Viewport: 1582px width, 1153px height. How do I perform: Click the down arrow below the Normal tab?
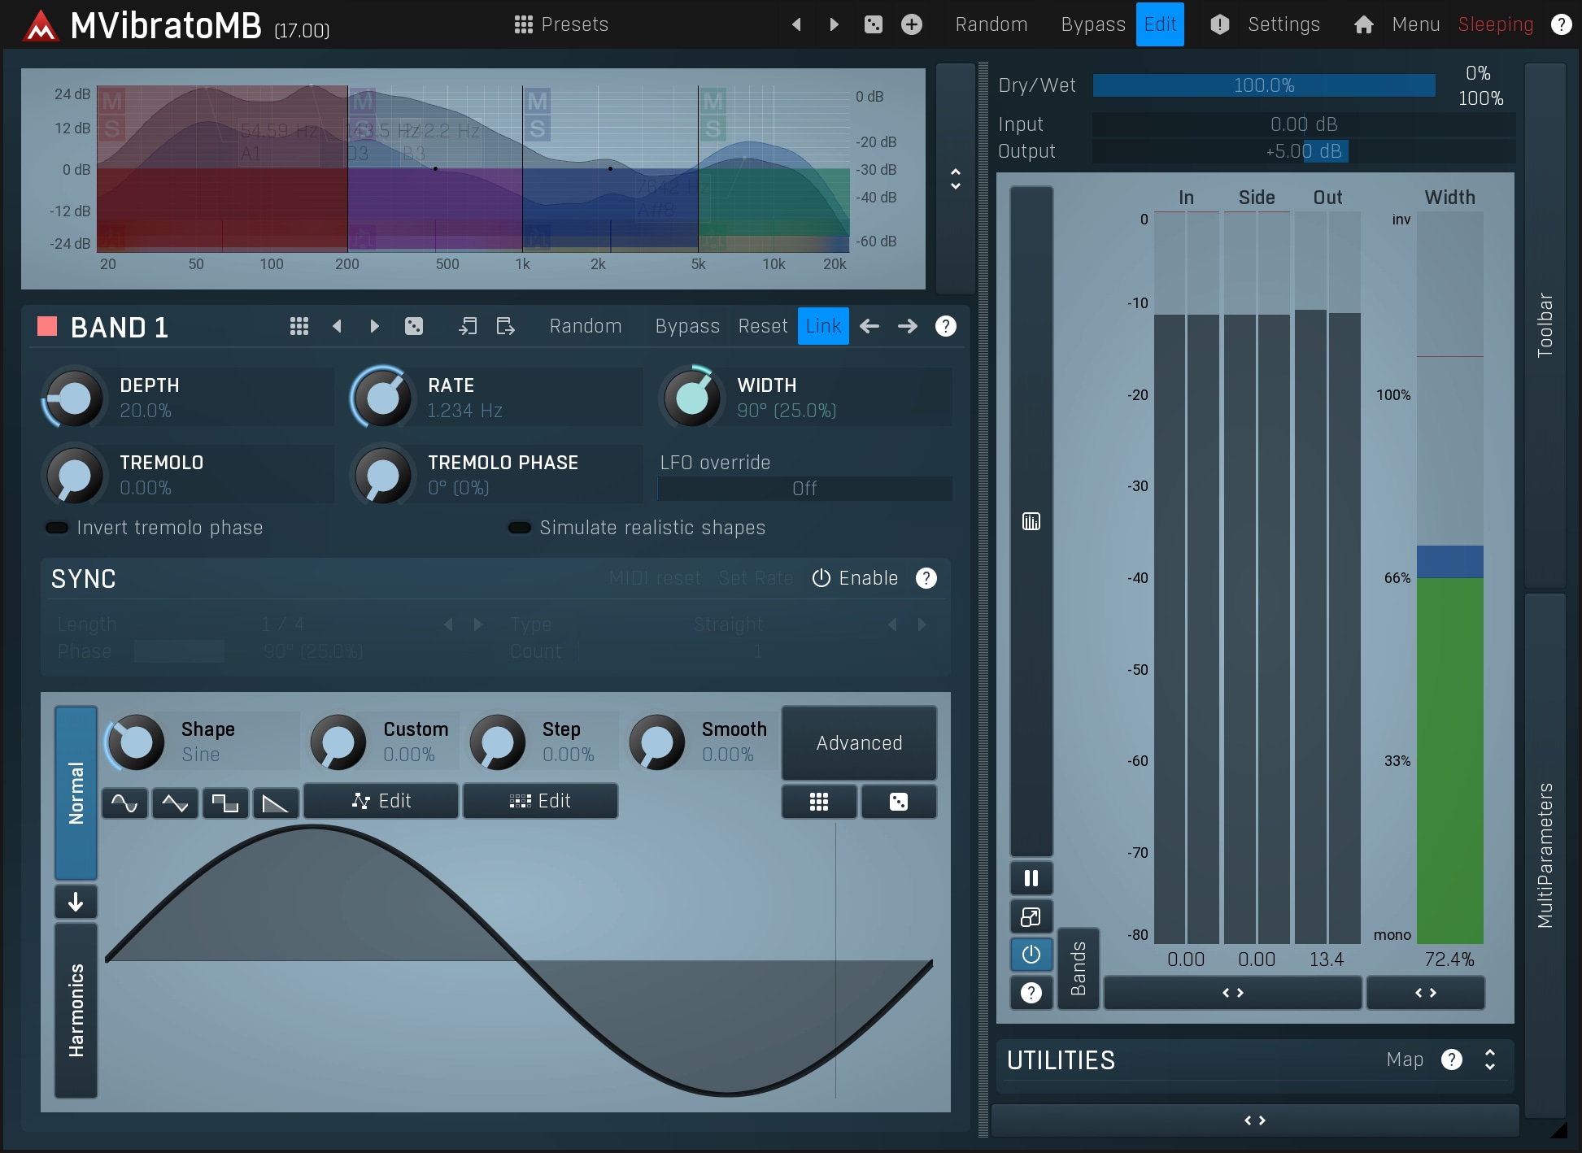click(76, 902)
